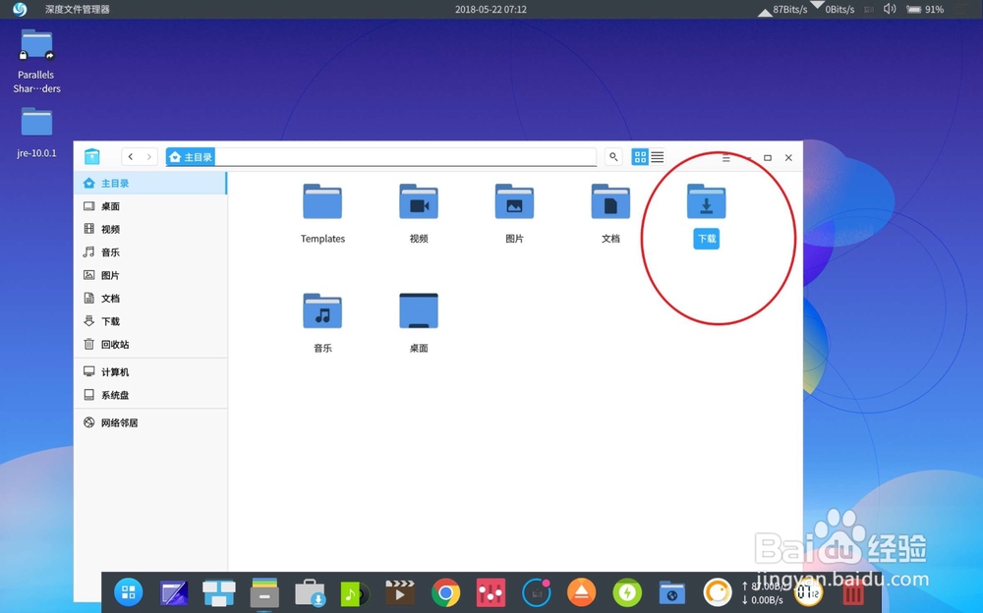Open 计算机 in the sidebar

click(x=150, y=372)
